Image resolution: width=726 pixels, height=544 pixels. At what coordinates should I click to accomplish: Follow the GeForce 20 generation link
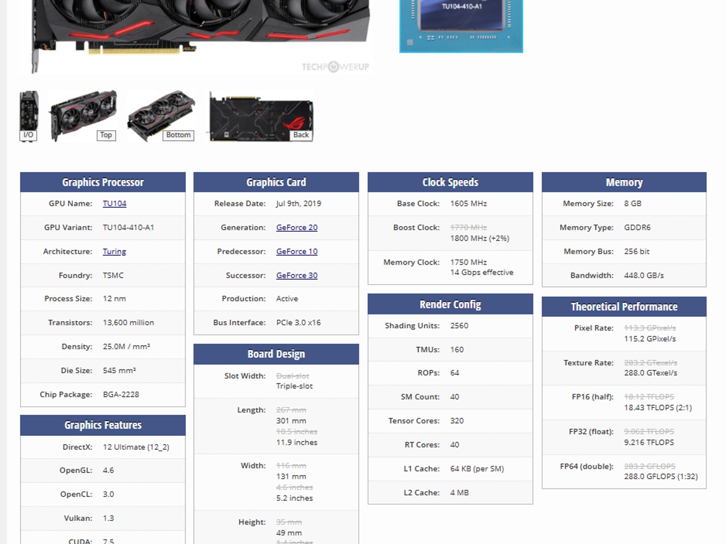pos(297,227)
